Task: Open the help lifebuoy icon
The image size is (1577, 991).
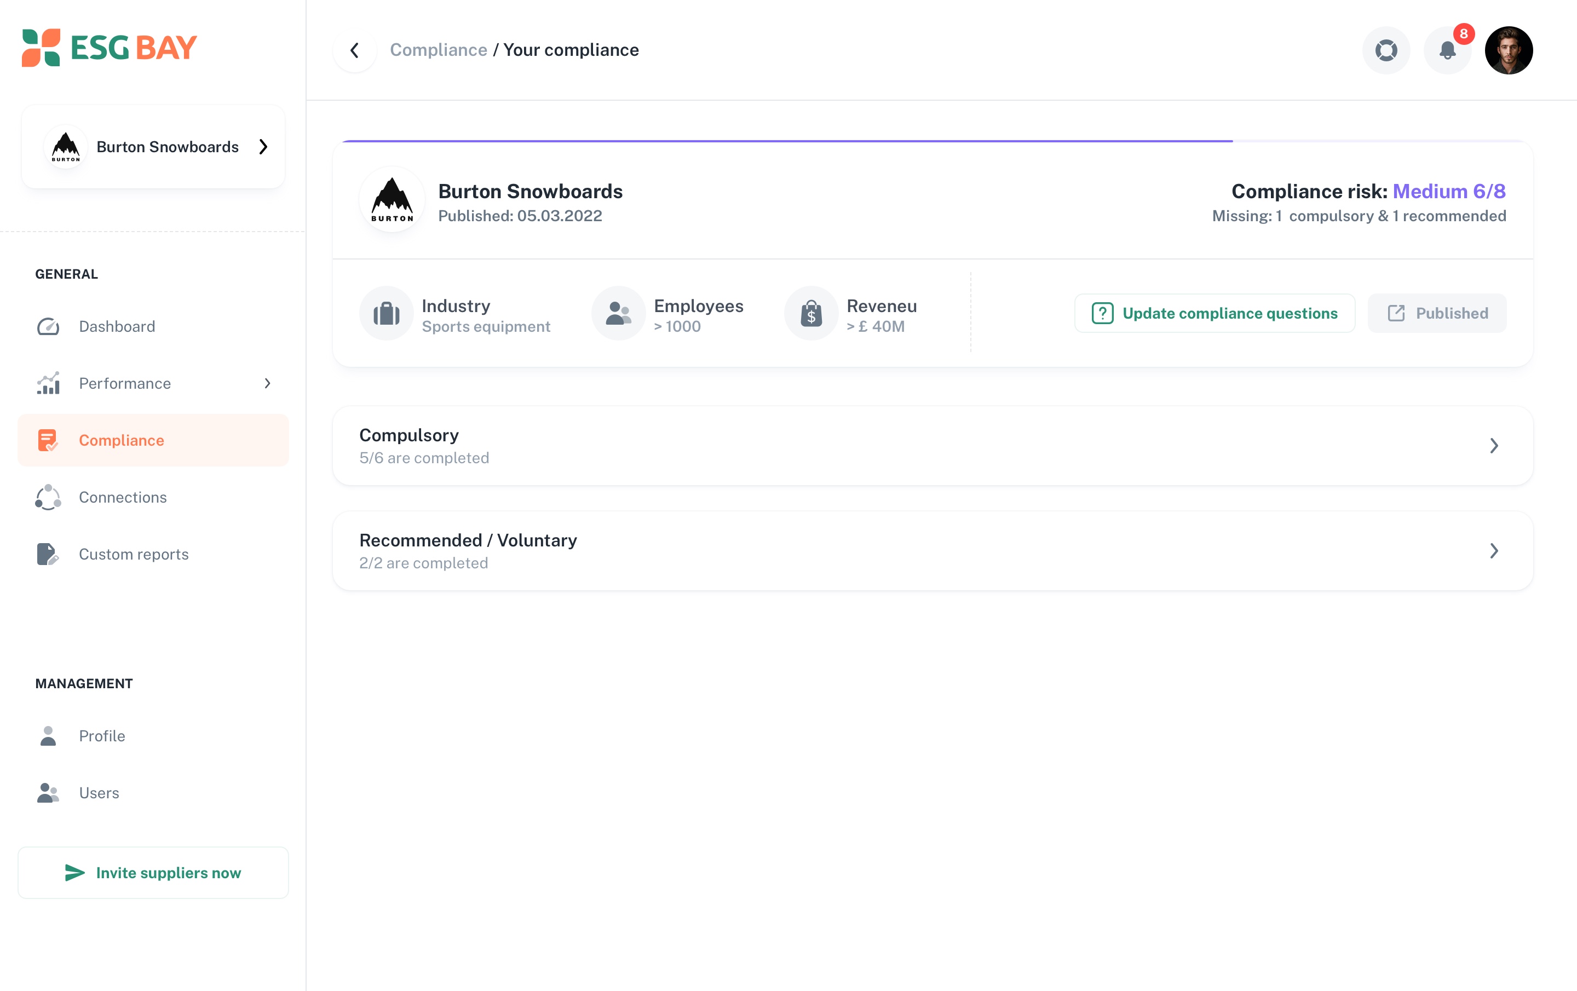Action: (1386, 50)
